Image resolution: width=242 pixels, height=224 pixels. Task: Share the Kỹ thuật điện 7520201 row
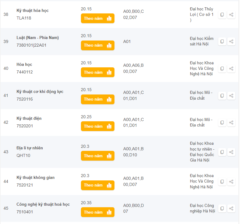pos(231,123)
